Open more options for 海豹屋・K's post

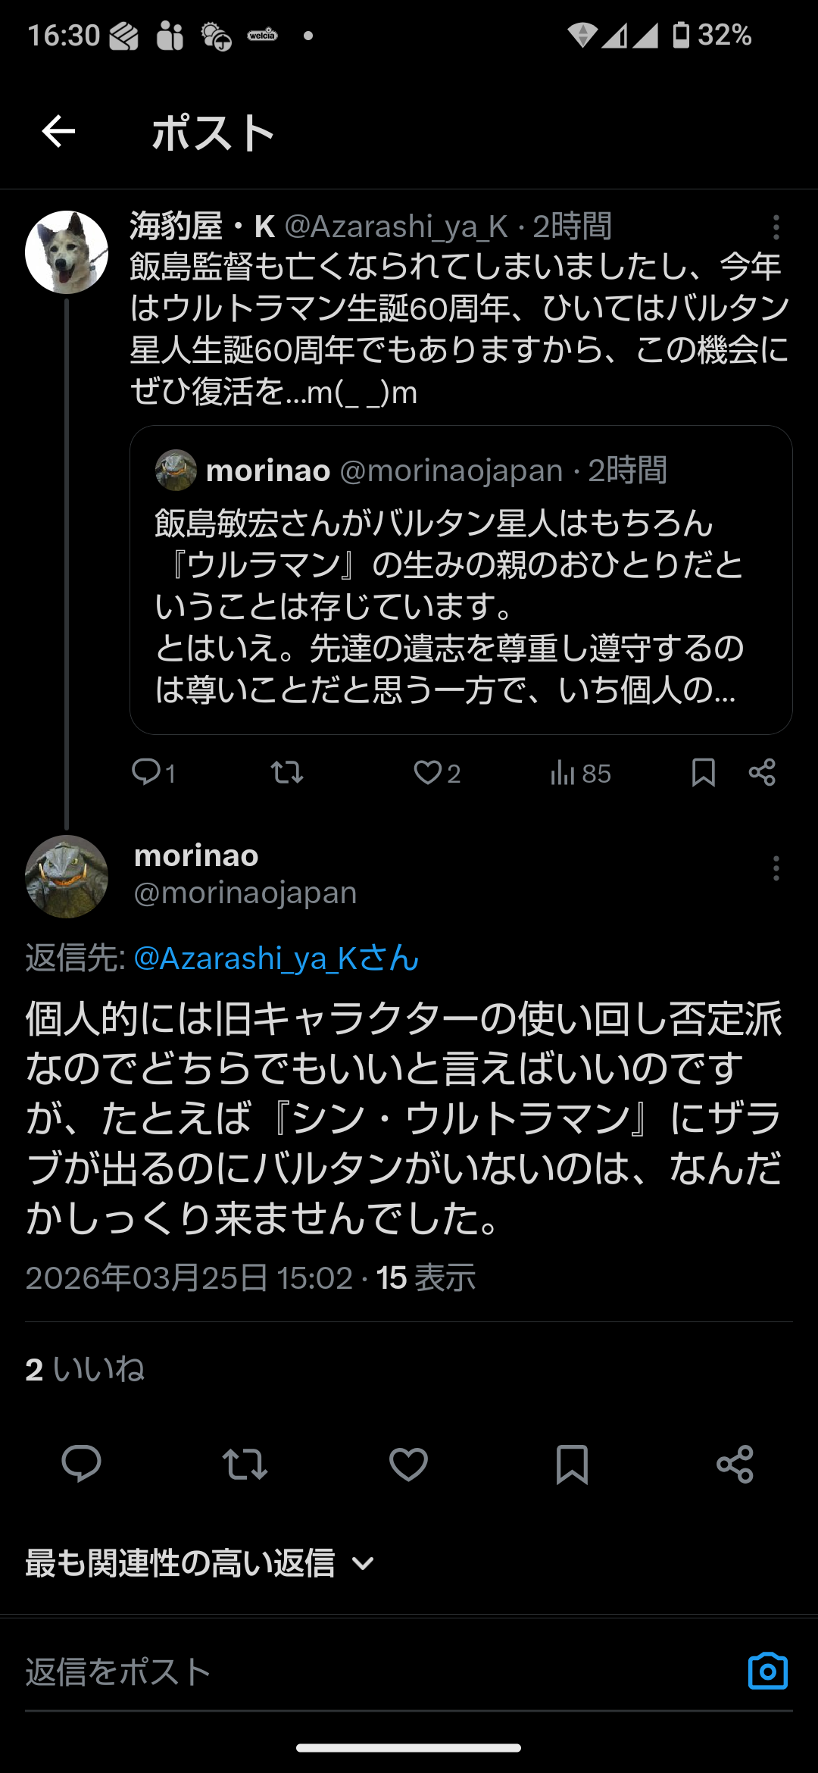coord(776,227)
